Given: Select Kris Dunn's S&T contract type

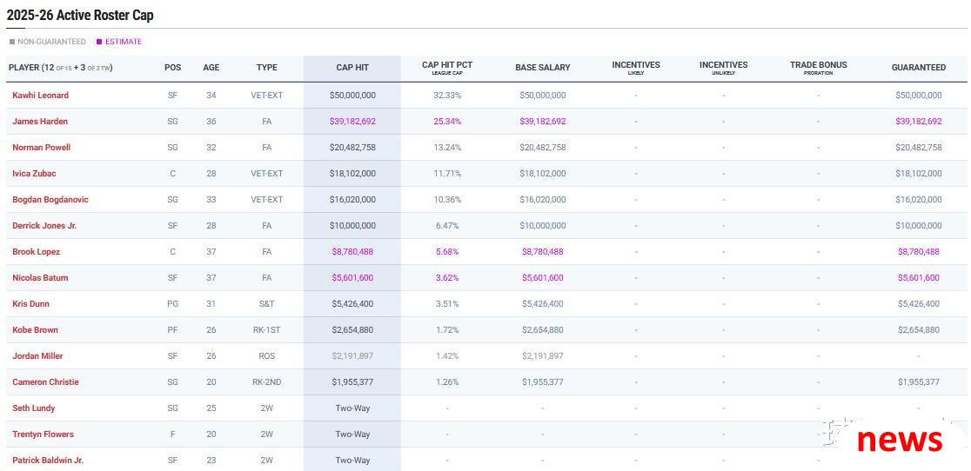Looking at the screenshot, I should pyautogui.click(x=267, y=303).
